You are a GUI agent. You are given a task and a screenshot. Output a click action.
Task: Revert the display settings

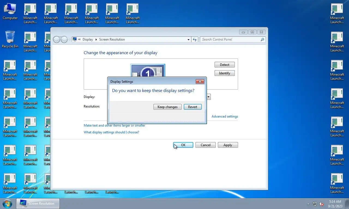(x=192, y=107)
